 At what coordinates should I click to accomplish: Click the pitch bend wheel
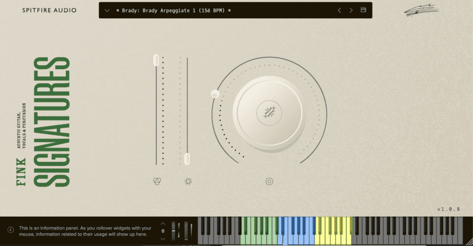[174, 231]
